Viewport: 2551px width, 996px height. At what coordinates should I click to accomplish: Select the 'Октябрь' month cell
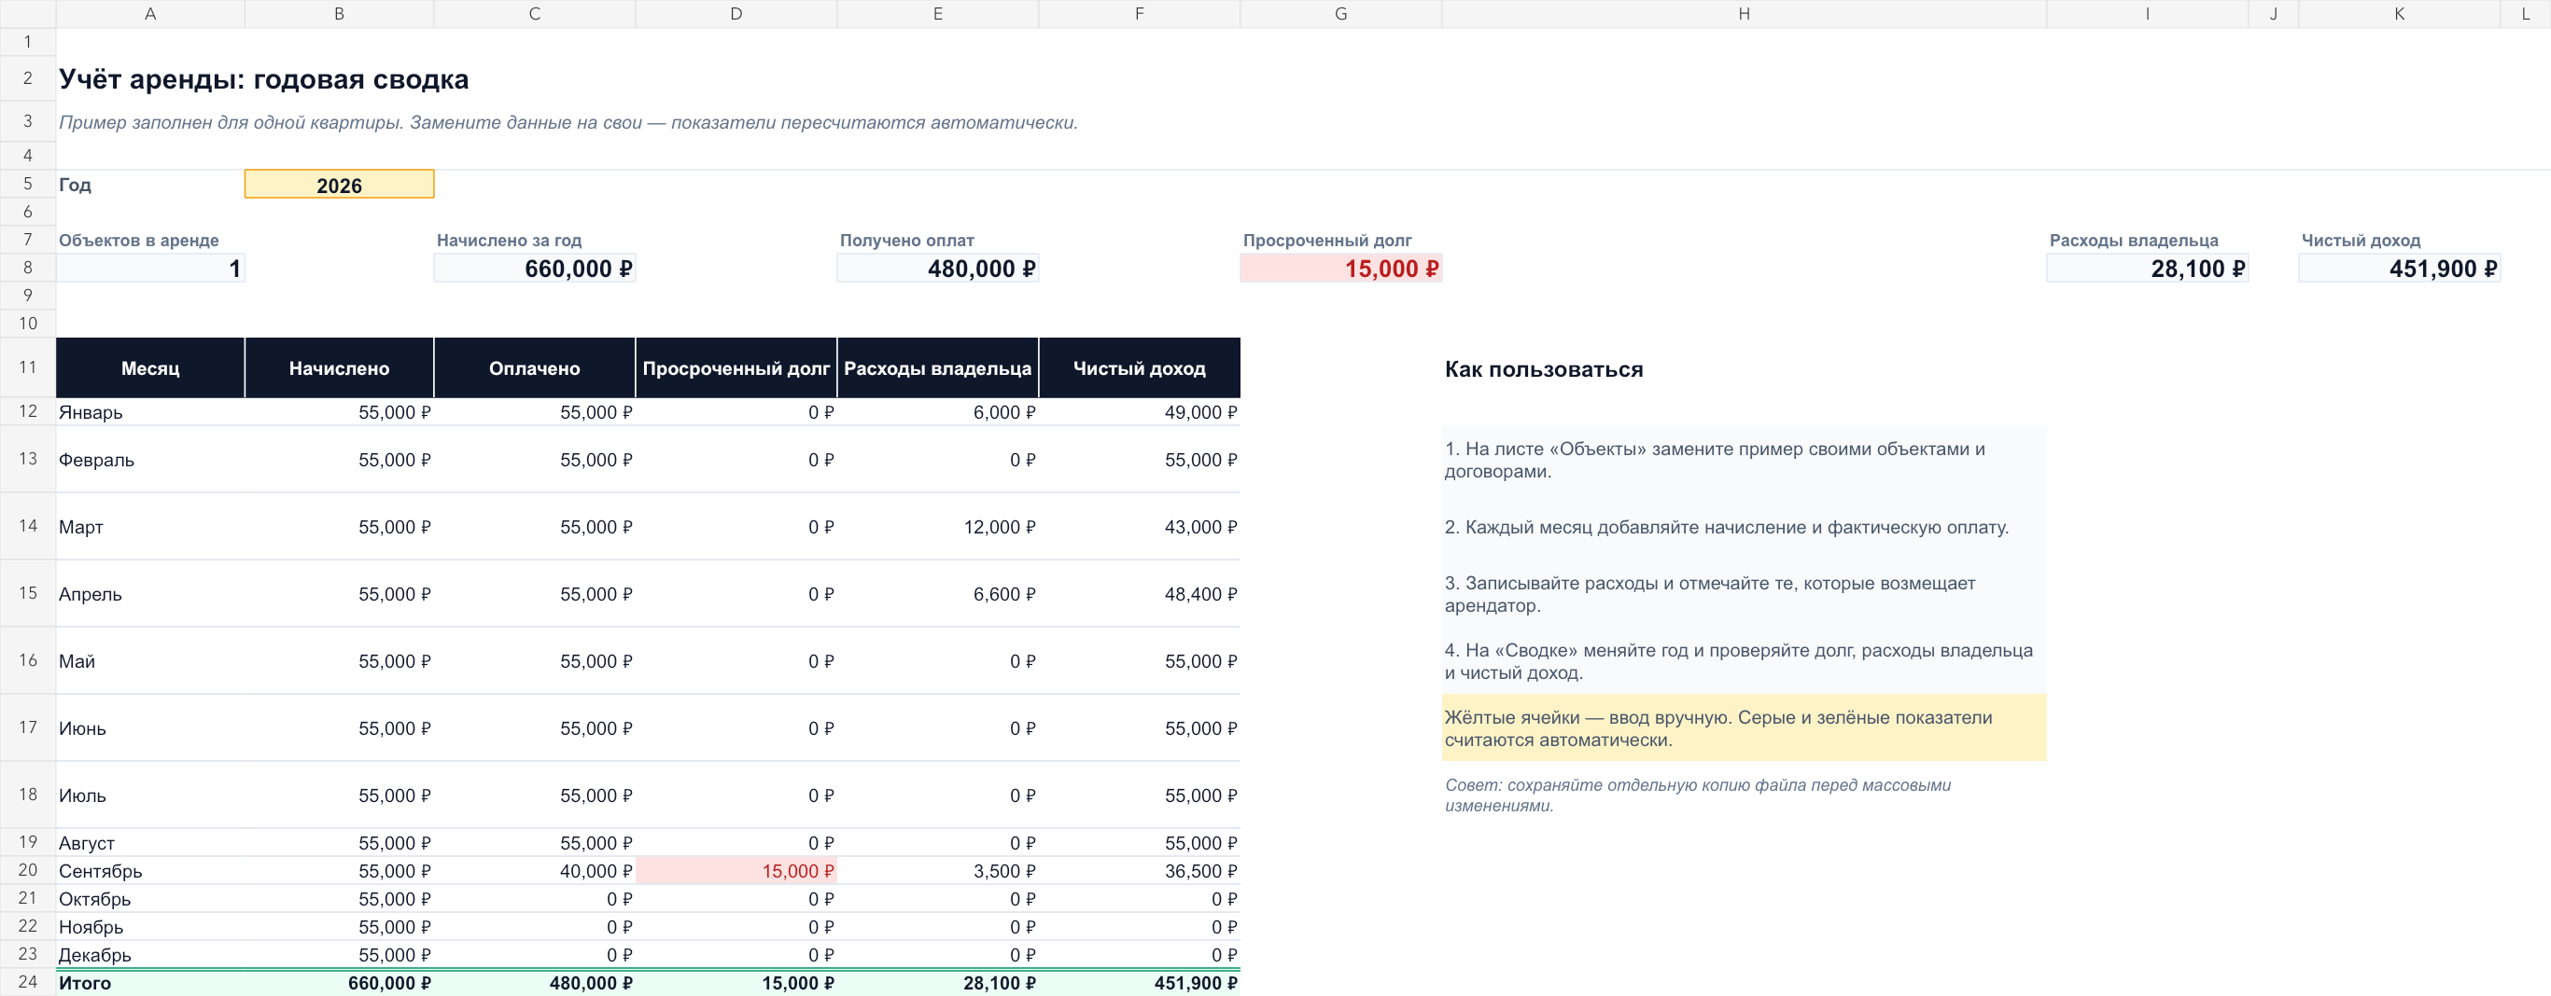pos(150,899)
